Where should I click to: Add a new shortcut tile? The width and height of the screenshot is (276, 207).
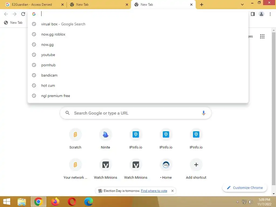pos(196,169)
